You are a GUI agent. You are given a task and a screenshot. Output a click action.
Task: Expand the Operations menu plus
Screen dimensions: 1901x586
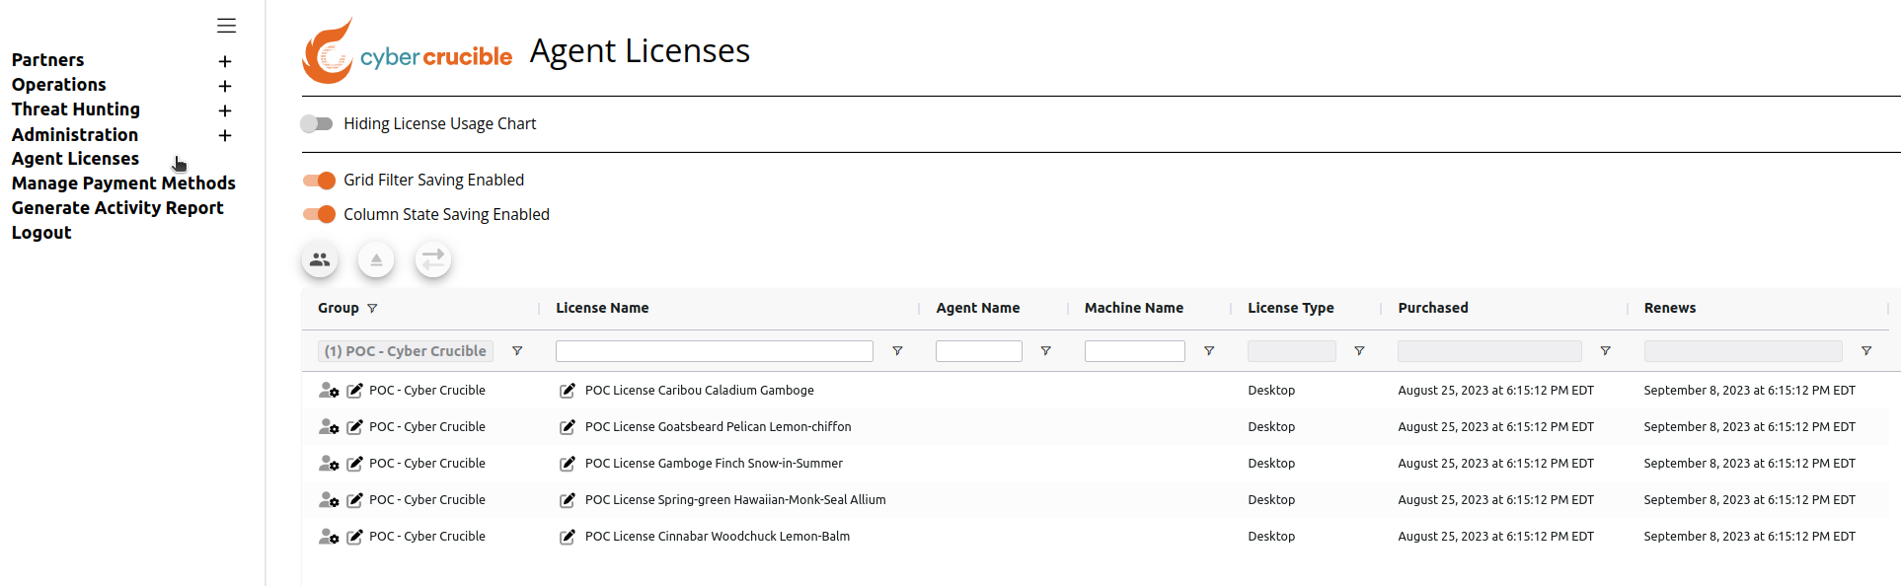coord(225,86)
